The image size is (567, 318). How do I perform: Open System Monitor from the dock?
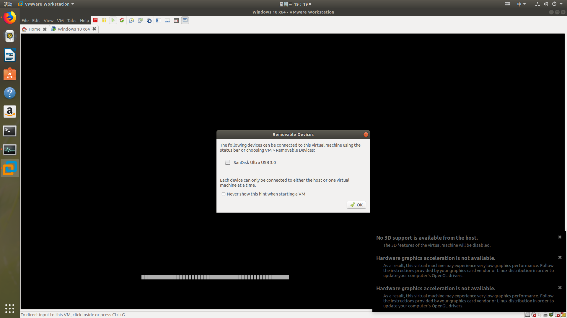point(10,150)
